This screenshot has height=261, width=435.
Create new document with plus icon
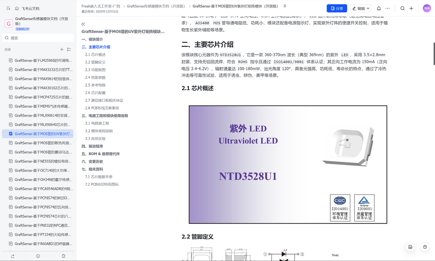[411, 8]
